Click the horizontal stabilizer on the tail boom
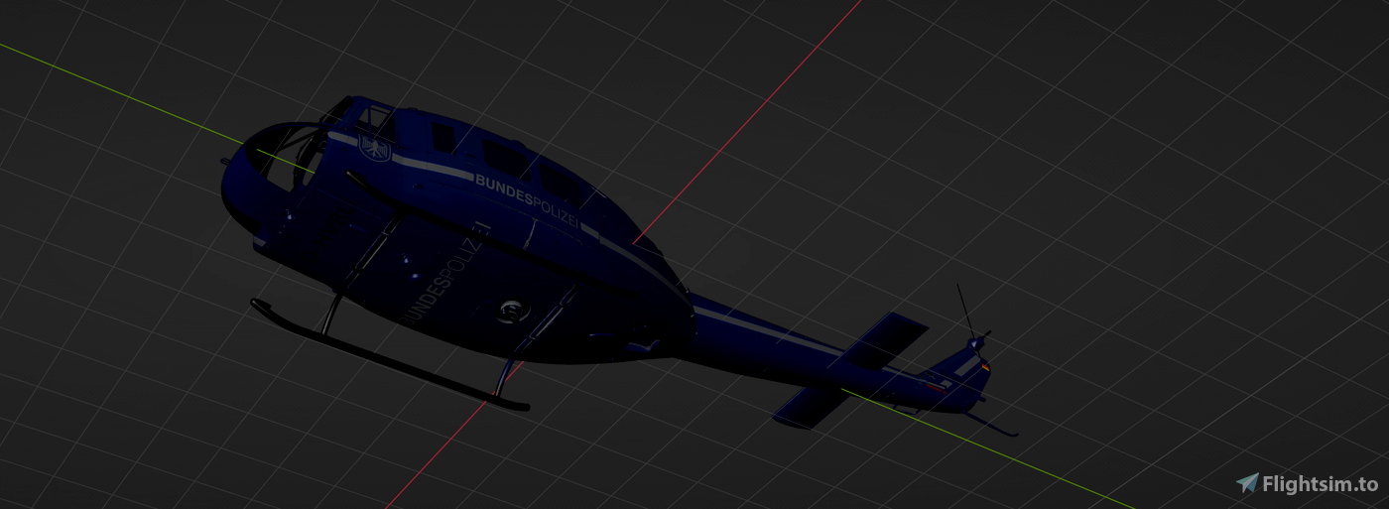 [x=851, y=371]
